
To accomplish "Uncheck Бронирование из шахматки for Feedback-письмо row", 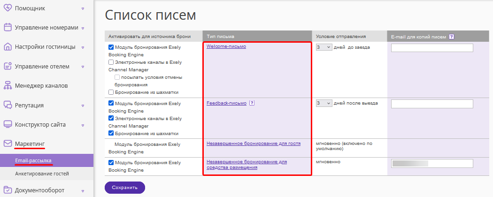I will [x=111, y=133].
